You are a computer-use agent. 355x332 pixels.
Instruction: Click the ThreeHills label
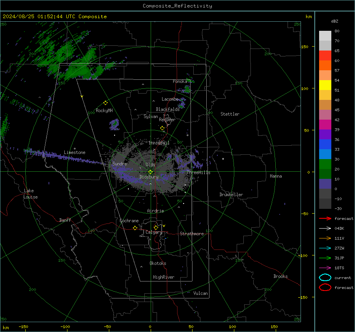(x=198, y=173)
